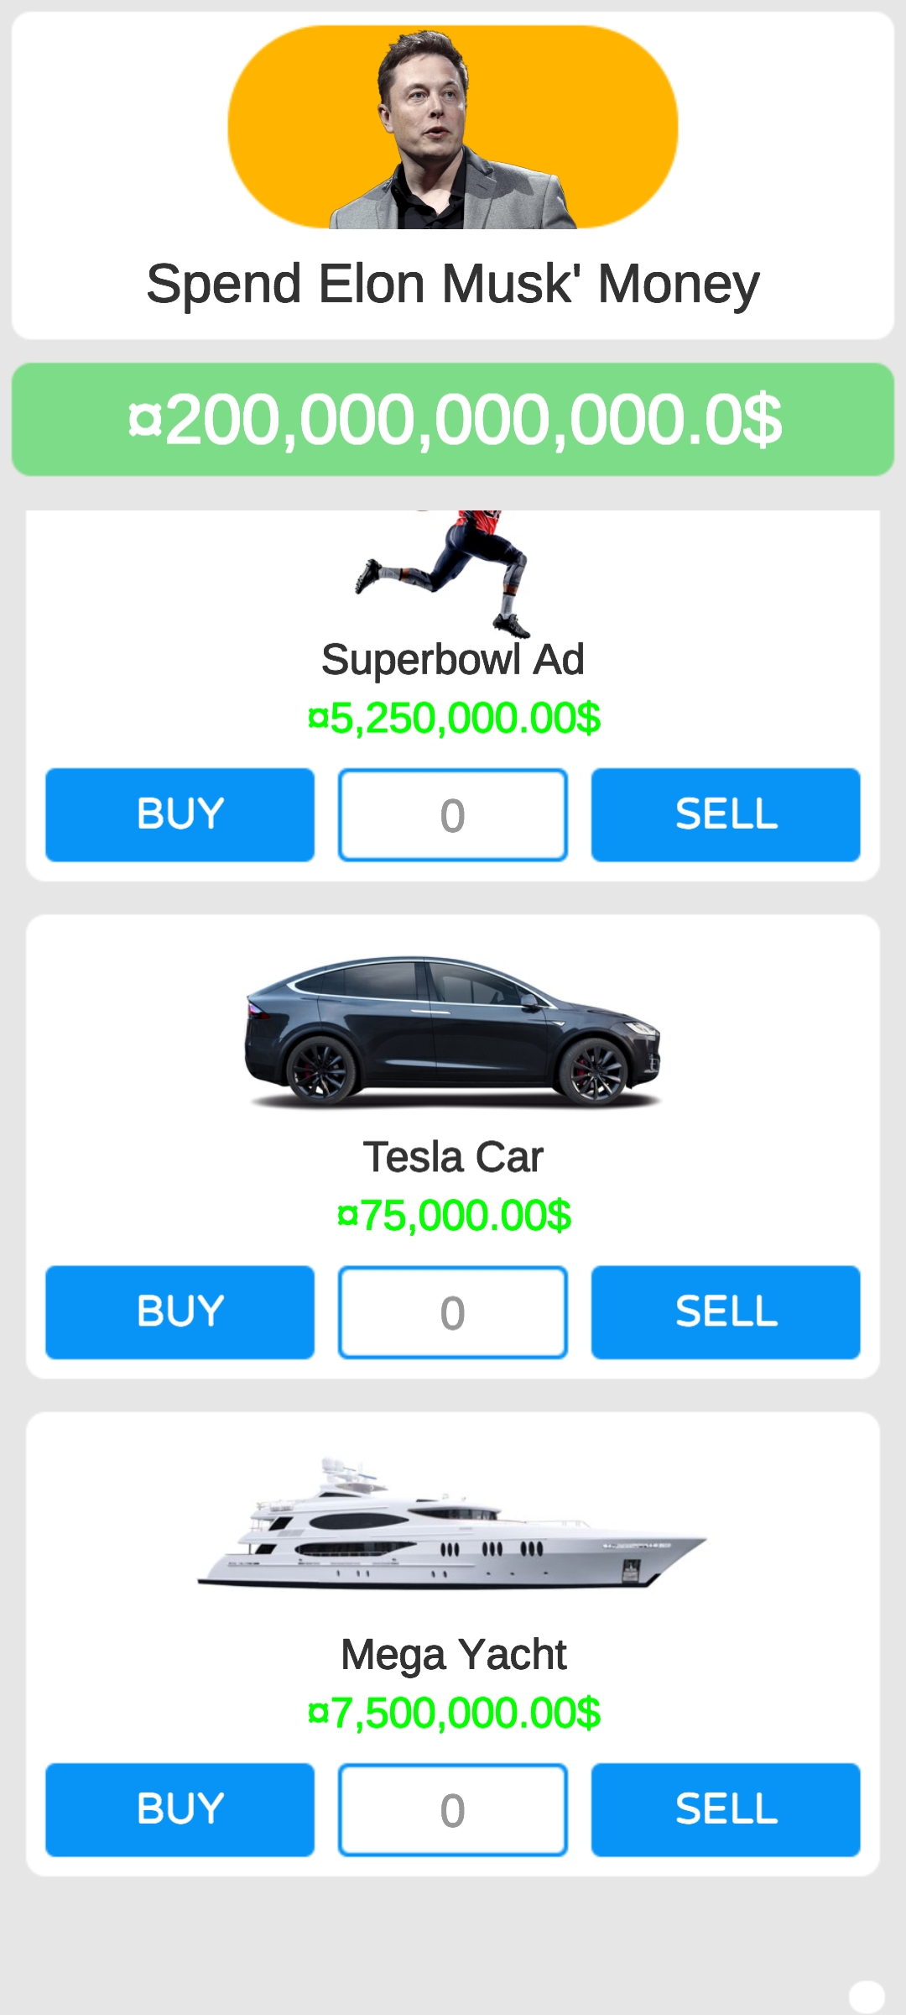Select the Tesla Car quantity input
The height and width of the screenshot is (2015, 906).
[x=453, y=1312]
